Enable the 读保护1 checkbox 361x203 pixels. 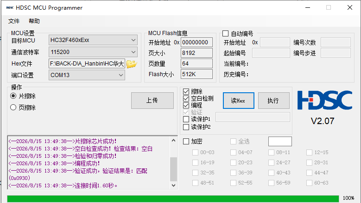tap(186, 119)
